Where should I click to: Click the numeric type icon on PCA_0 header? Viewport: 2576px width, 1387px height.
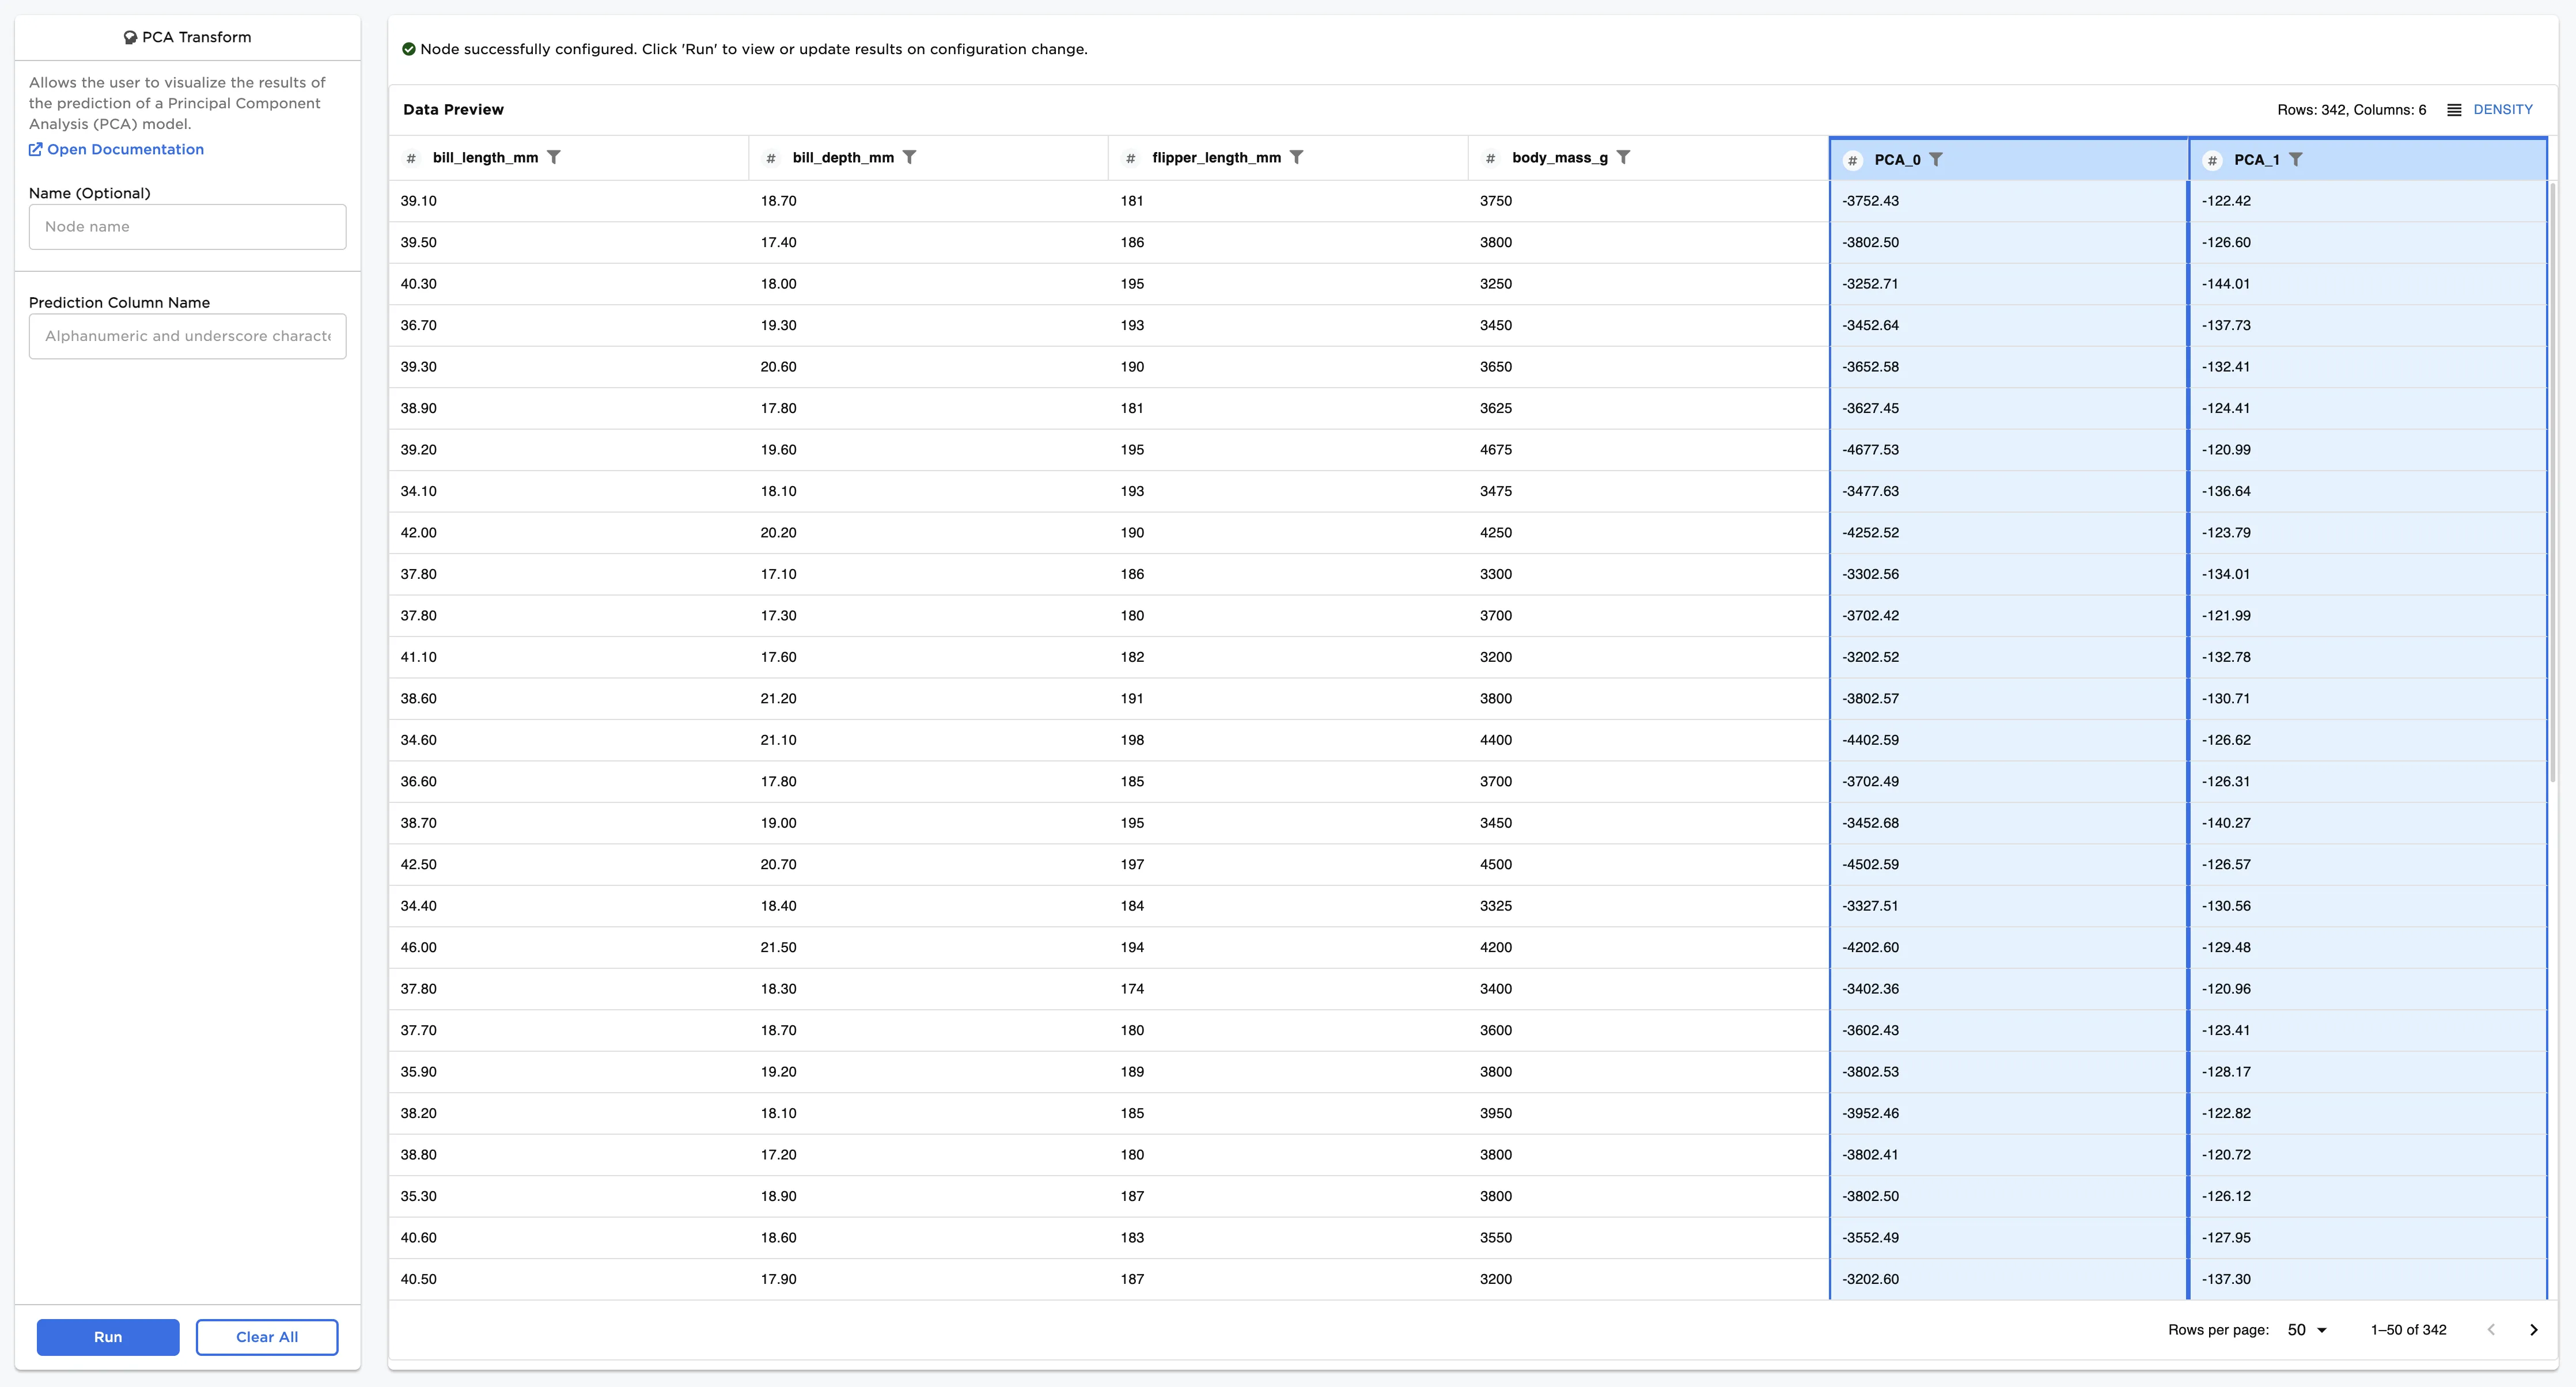pos(1853,159)
